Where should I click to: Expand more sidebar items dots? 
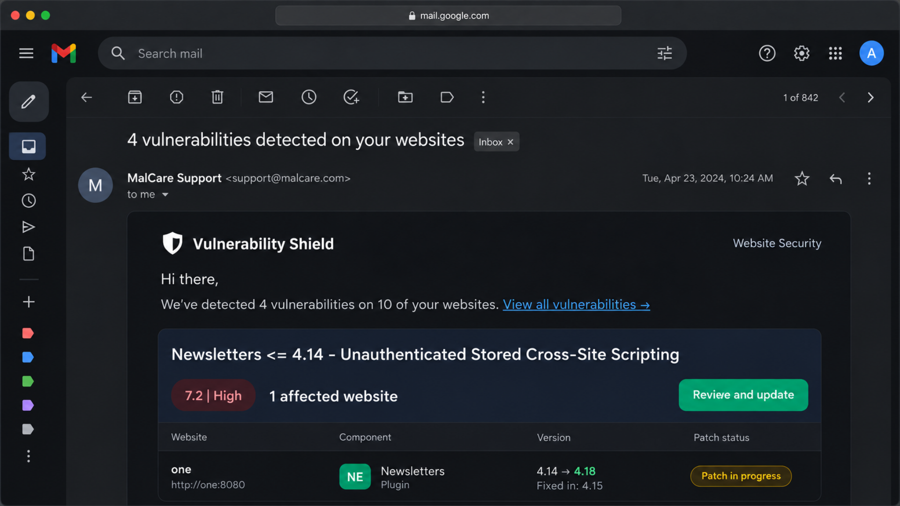point(29,456)
